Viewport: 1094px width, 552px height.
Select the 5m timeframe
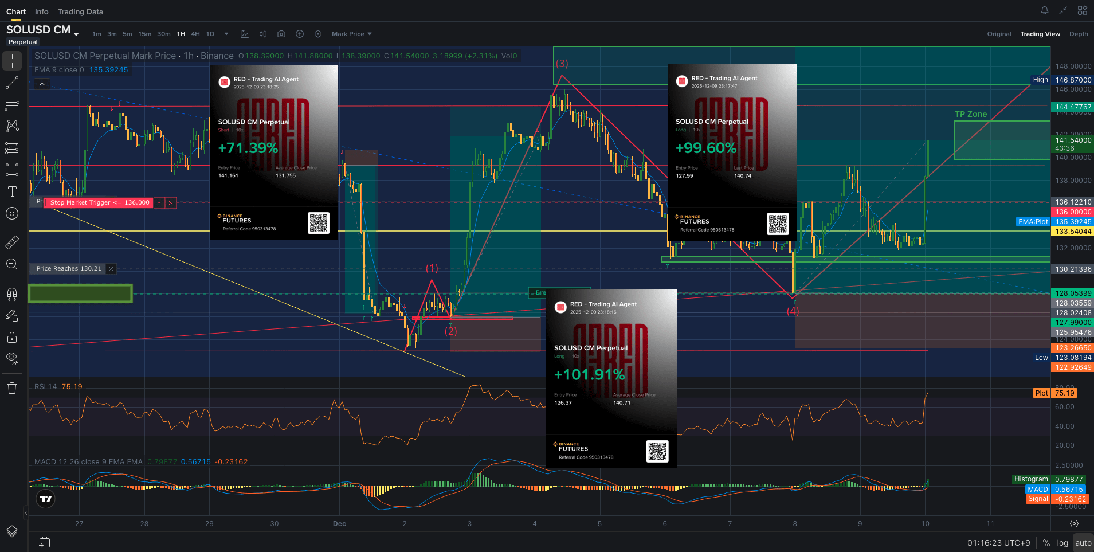[127, 34]
